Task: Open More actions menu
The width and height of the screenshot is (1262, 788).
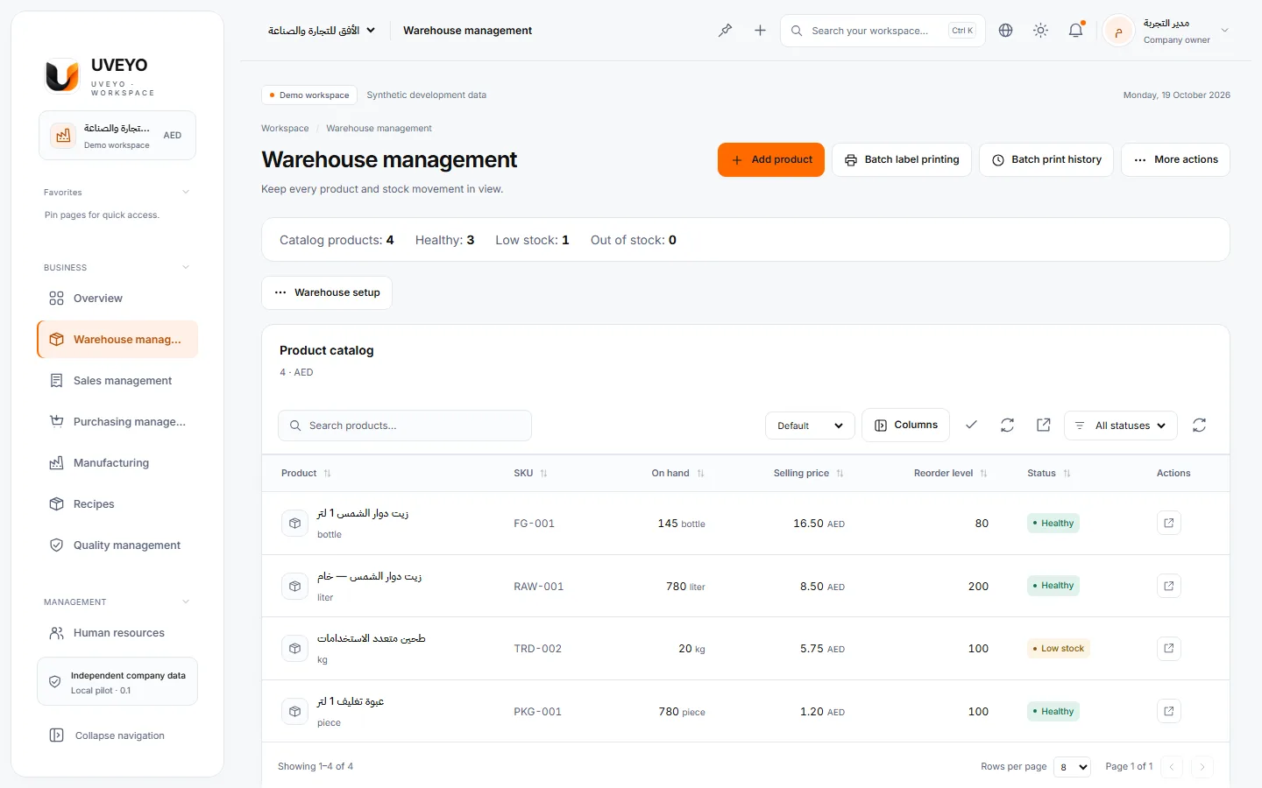Action: pos(1175,160)
